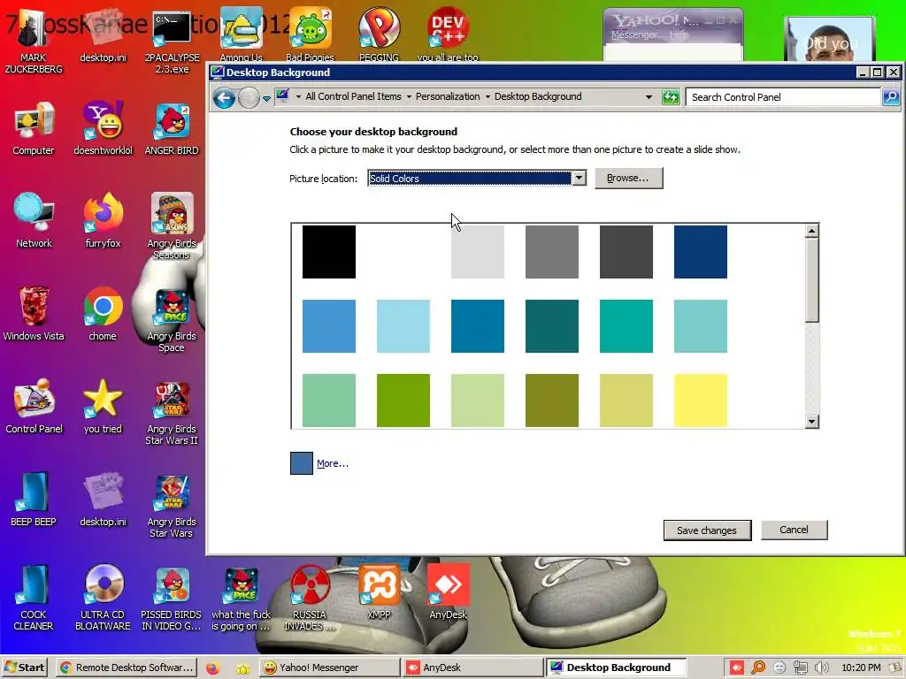The image size is (906, 679).
Task: Select the PISSED BIRDS IN VIDEO G... icon
Action: [172, 598]
